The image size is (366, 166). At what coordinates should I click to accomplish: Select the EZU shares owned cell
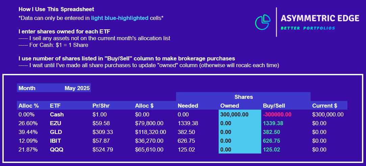point(240,123)
